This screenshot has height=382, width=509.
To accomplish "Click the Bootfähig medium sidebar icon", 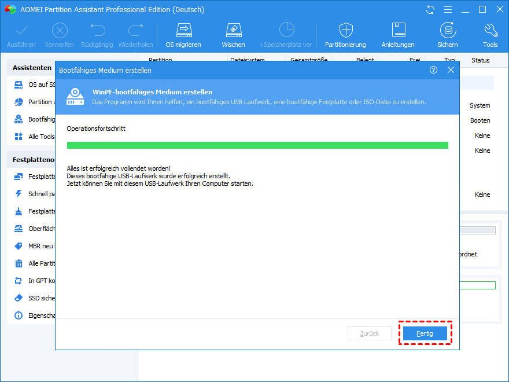I will pyautogui.click(x=19, y=119).
